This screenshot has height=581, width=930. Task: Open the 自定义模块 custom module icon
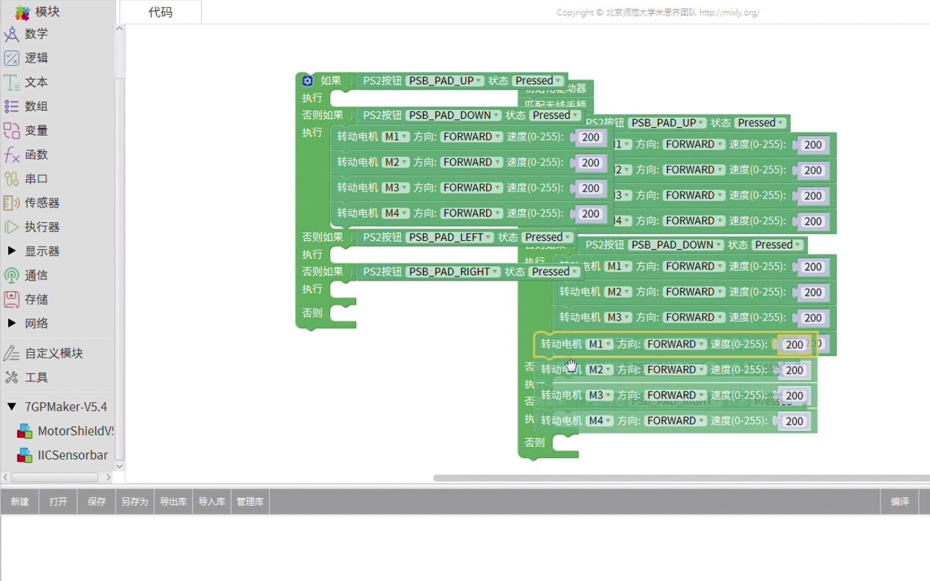pos(11,353)
